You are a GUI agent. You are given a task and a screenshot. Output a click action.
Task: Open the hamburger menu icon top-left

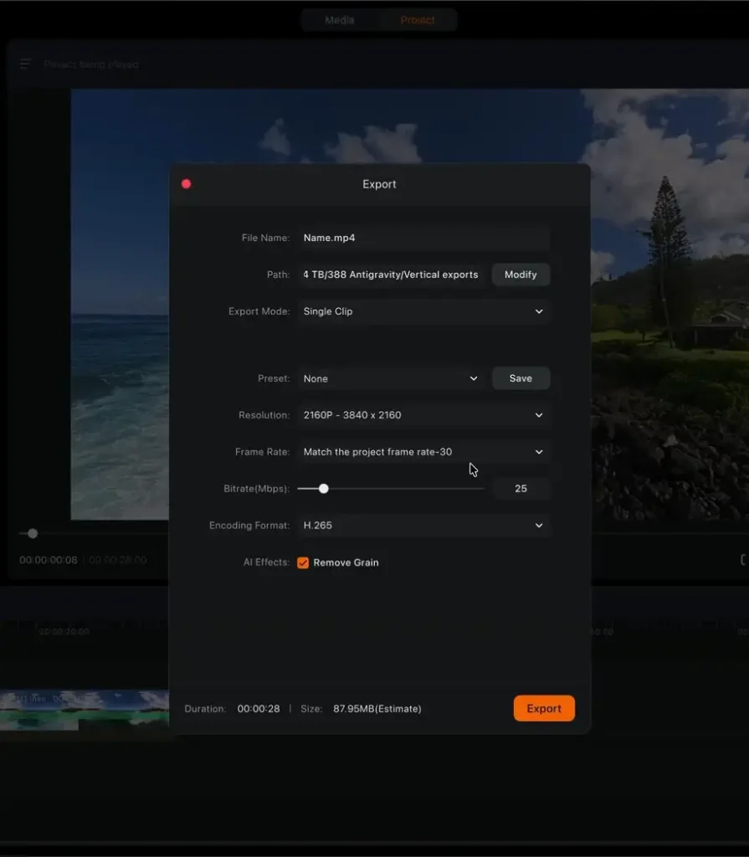pyautogui.click(x=26, y=64)
